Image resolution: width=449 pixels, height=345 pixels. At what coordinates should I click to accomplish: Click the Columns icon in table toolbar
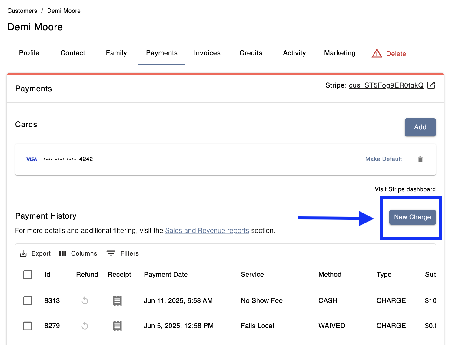click(x=63, y=253)
